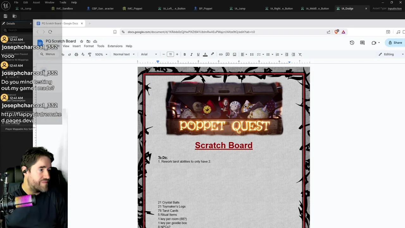Click the font size field showing 11

[x=170, y=54]
